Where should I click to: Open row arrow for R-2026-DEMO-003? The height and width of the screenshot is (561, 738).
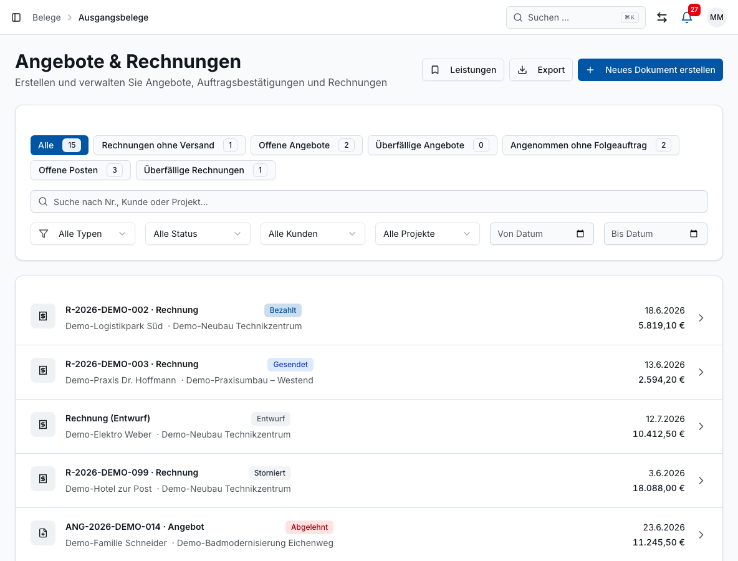click(701, 372)
